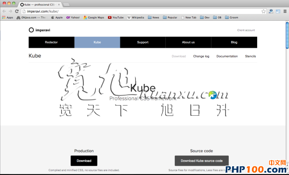Screen dimensions: 289x175
Task: Click the user extension icon in toolbar
Action: point(271,11)
